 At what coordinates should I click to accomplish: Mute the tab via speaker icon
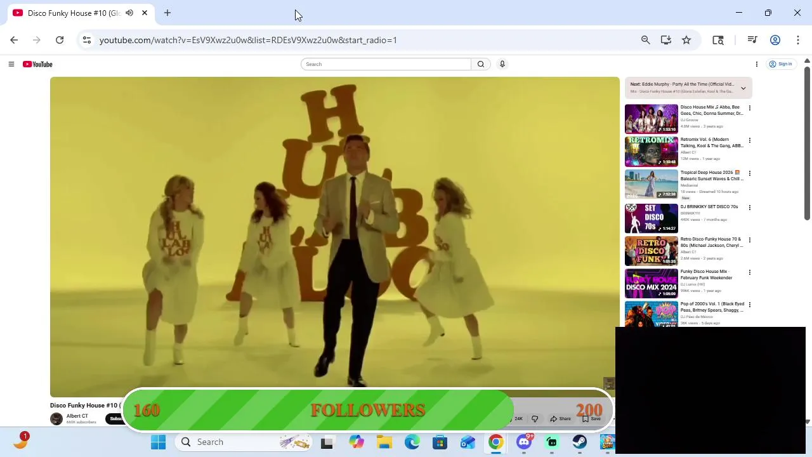[129, 13]
